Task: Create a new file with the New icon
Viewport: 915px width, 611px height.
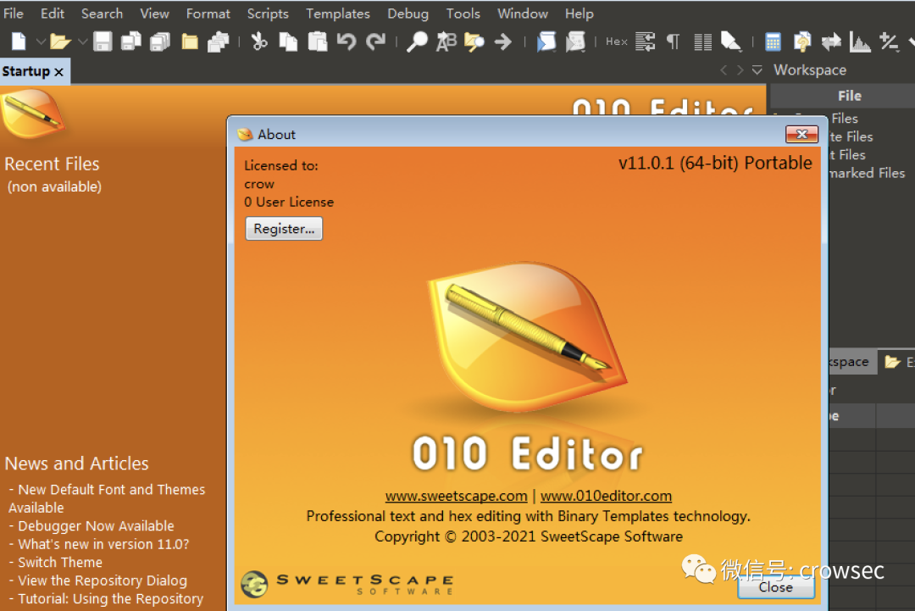Action: [x=19, y=42]
